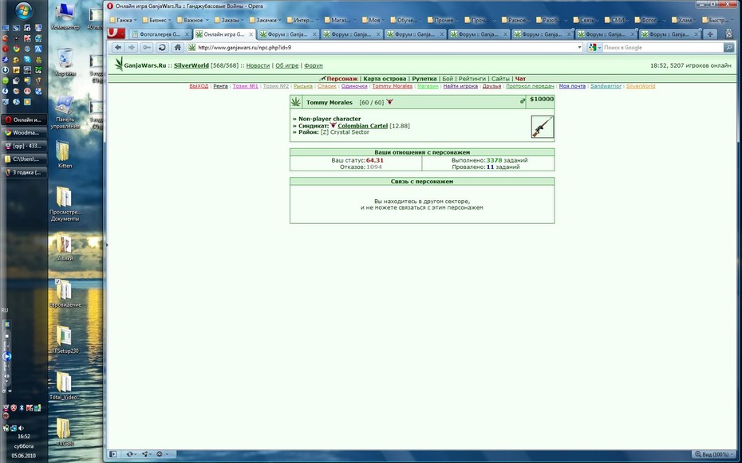The width and height of the screenshot is (742, 463).
Task: Click the leaf icon beside Tommy Morales name
Action: [x=296, y=102]
